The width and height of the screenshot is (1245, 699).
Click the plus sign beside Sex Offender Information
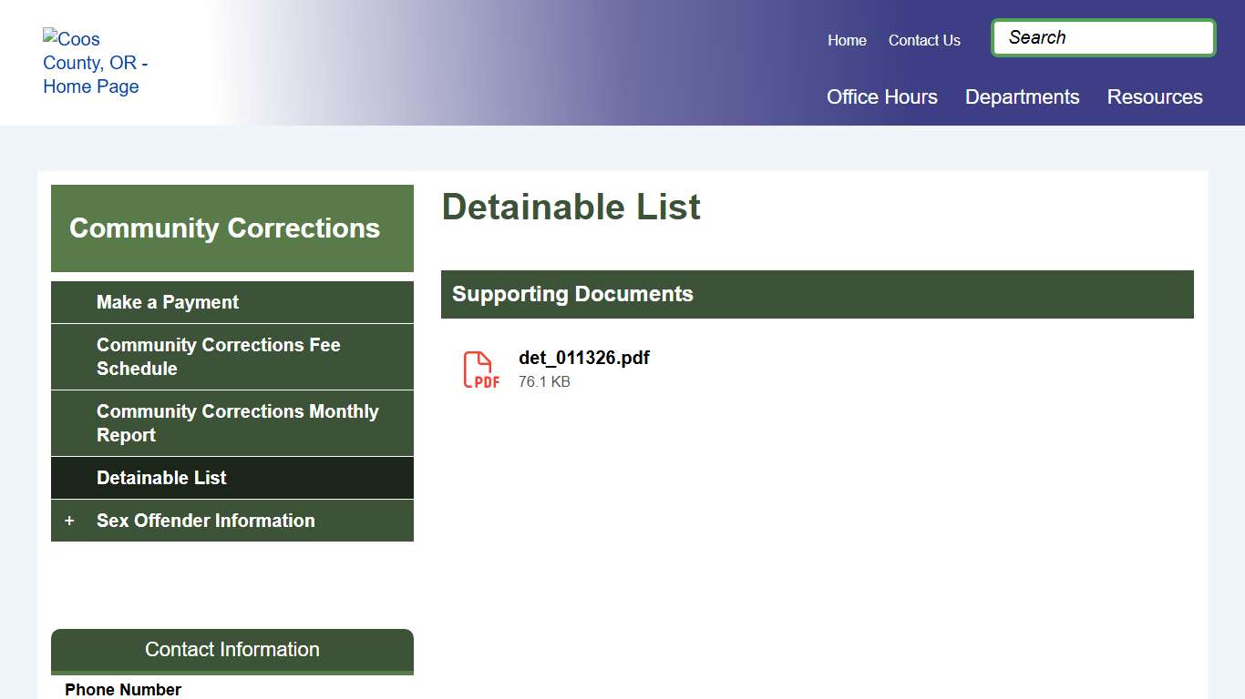69,521
